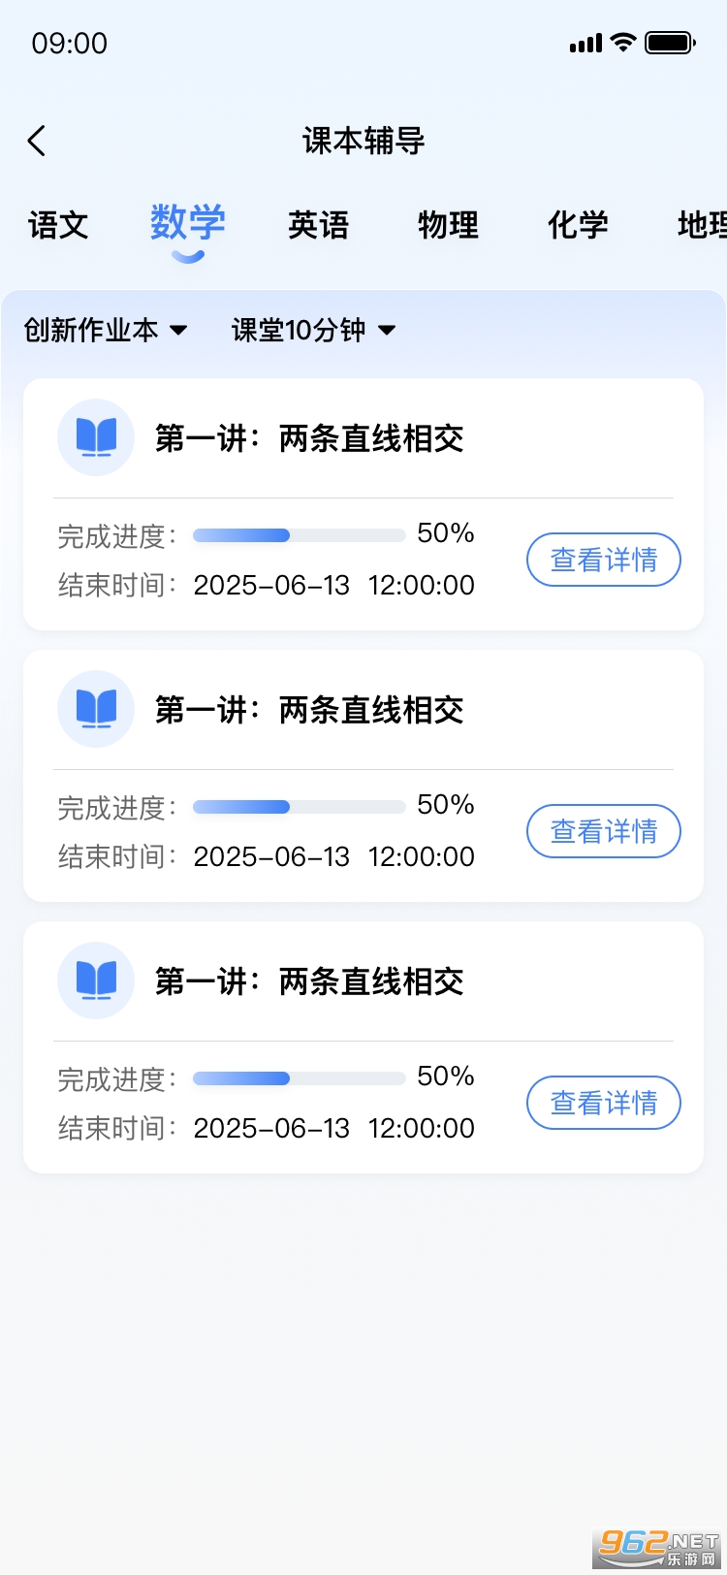Tap the battery icon in status bar
The image size is (727, 1575).
click(x=670, y=43)
